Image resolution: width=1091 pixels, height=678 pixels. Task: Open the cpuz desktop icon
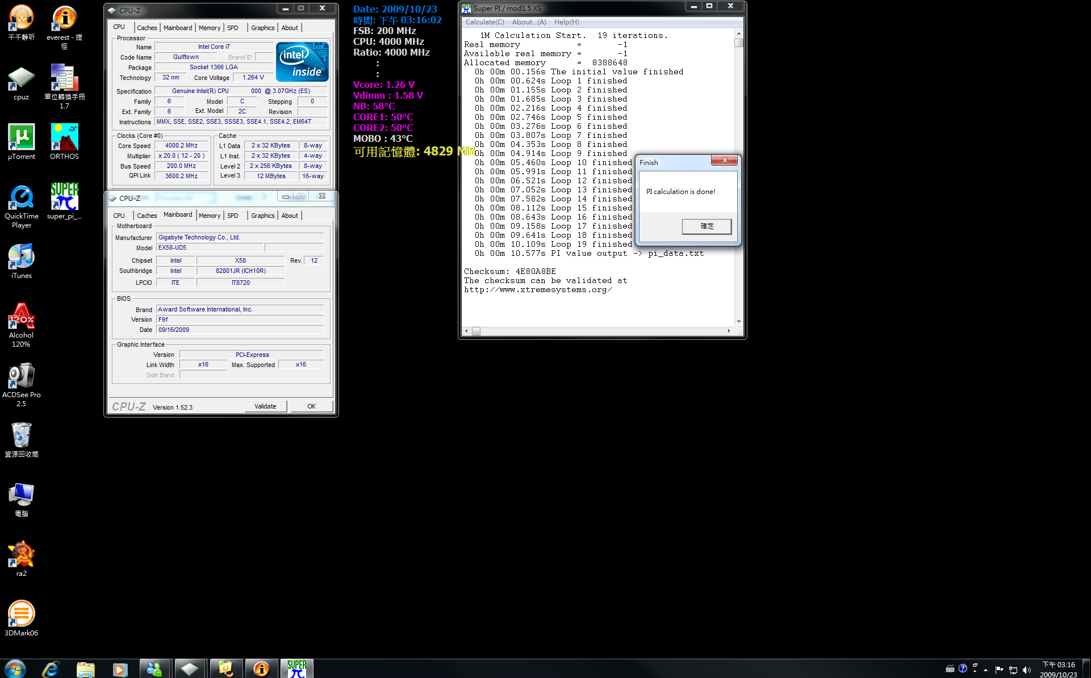click(21, 83)
